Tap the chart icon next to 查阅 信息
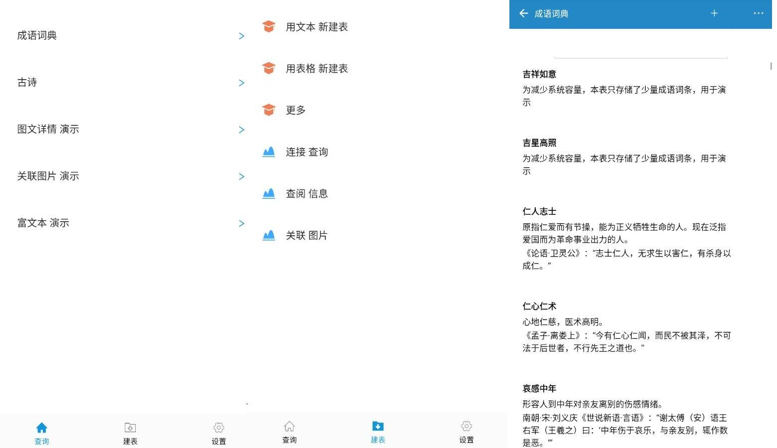 coord(269,193)
